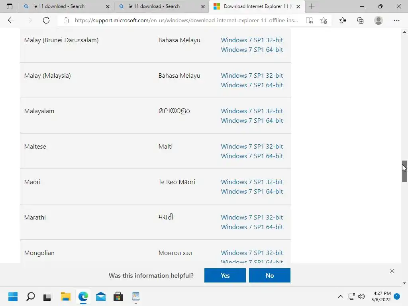Open Maltese Windows 7 SP1 64-bit link
The image size is (408, 306).
coord(252,156)
